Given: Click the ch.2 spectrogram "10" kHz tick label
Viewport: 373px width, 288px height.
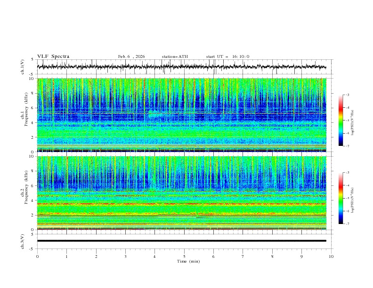Looking at the screenshot, I should coord(32,156).
